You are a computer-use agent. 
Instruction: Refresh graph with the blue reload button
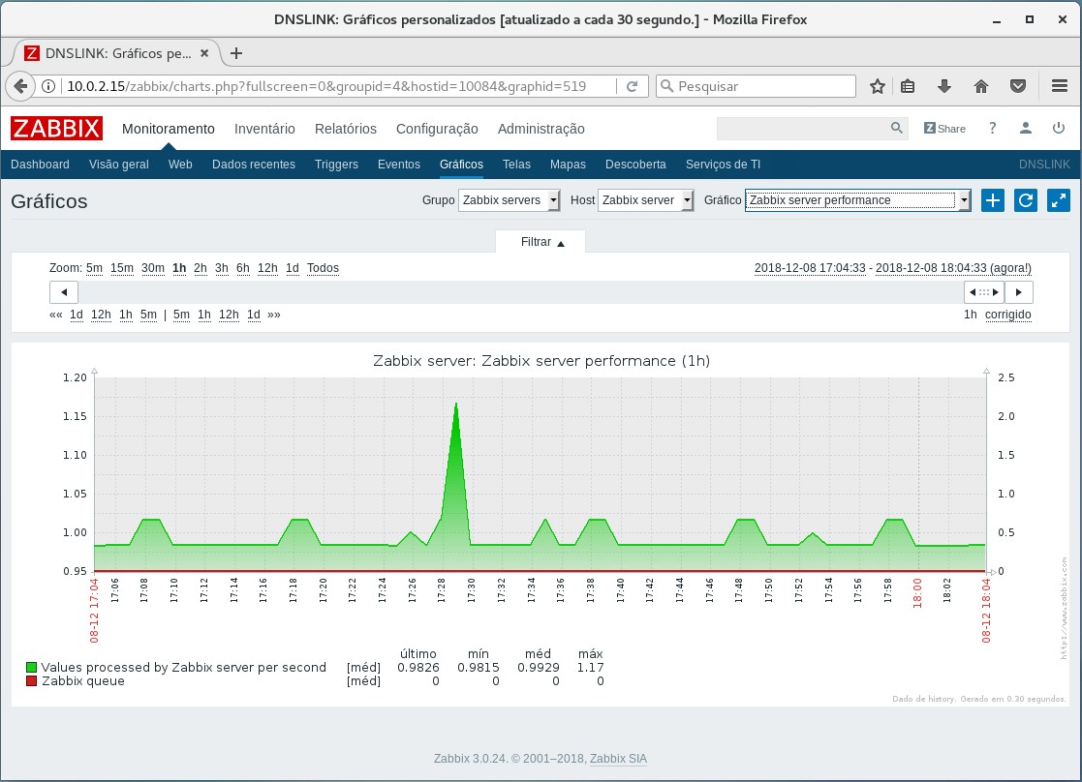1026,200
